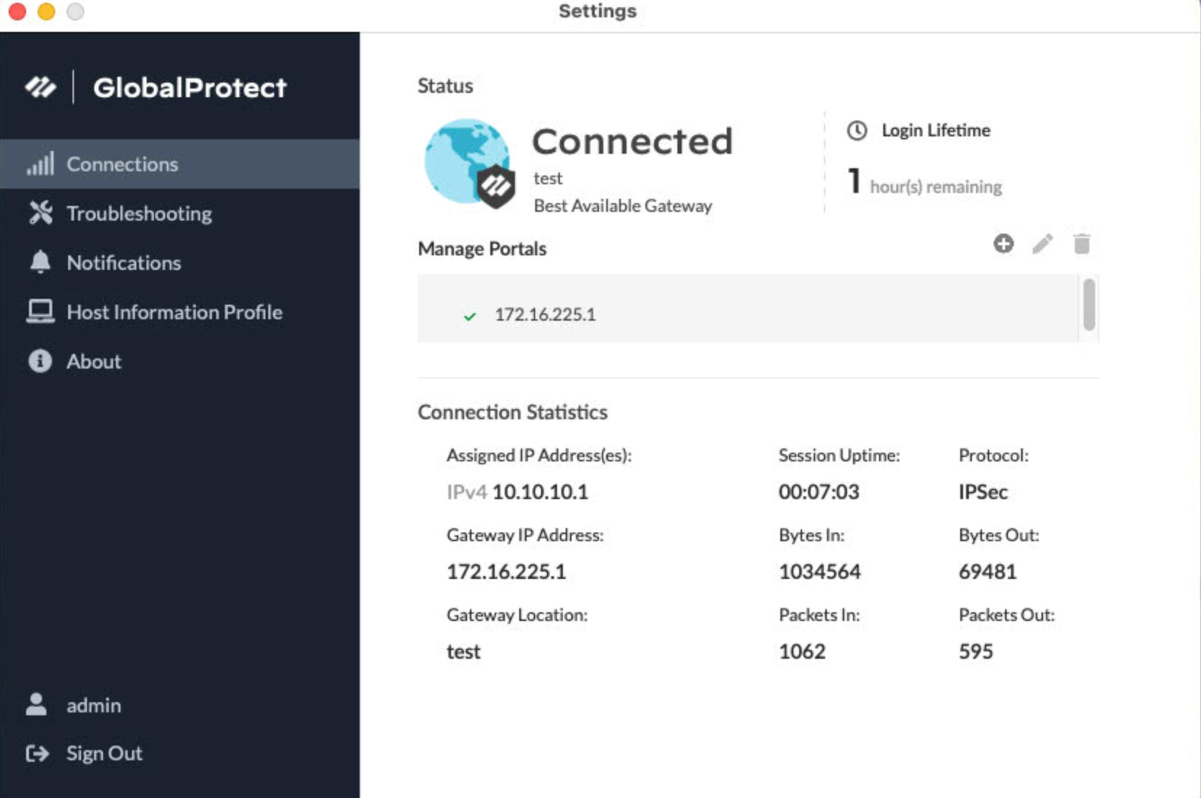Switch to Host Information Profile
The width and height of the screenshot is (1201, 798).
click(x=174, y=312)
